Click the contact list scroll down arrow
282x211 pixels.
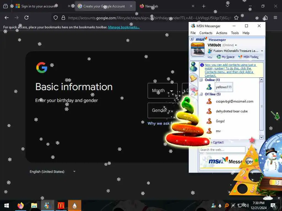point(262,137)
